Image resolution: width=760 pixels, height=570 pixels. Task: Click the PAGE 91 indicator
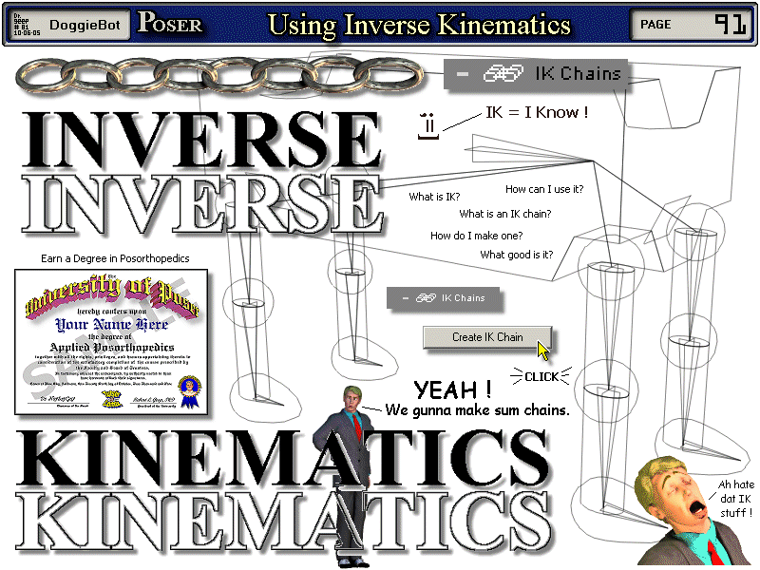pyautogui.click(x=693, y=25)
